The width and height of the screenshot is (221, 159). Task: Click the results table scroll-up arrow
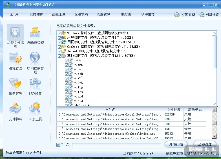tap(214, 110)
